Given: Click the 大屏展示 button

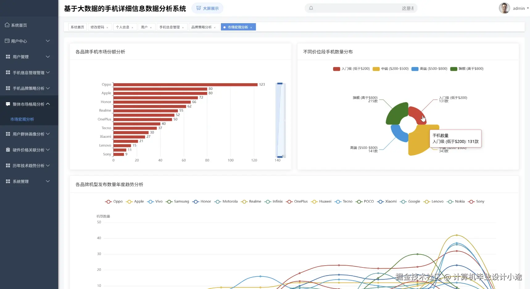Looking at the screenshot, I should coord(207,8).
